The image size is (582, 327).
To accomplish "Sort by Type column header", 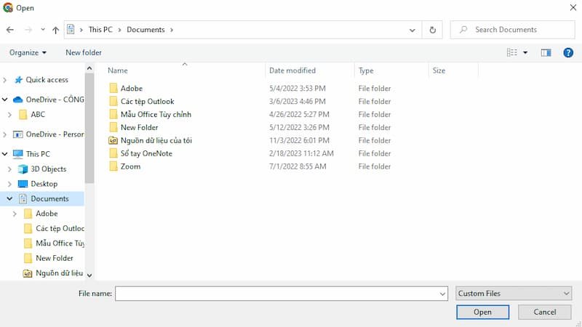I will tap(366, 70).
